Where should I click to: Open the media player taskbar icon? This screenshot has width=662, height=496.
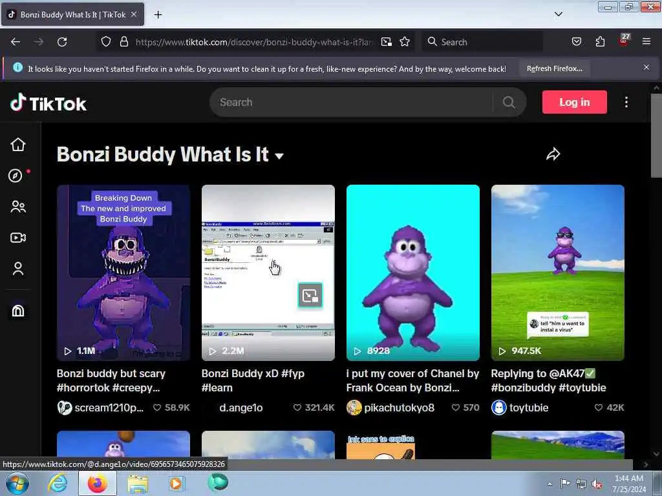176,483
